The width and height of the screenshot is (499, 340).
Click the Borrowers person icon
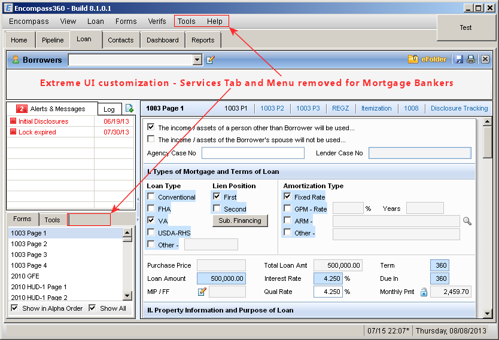16,59
